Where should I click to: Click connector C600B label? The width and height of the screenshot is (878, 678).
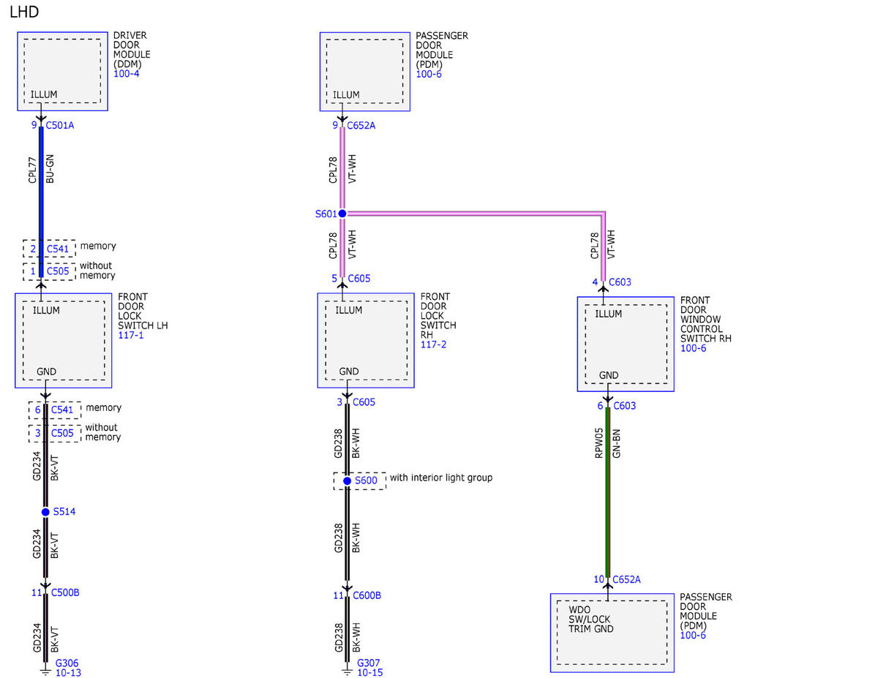[367, 595]
